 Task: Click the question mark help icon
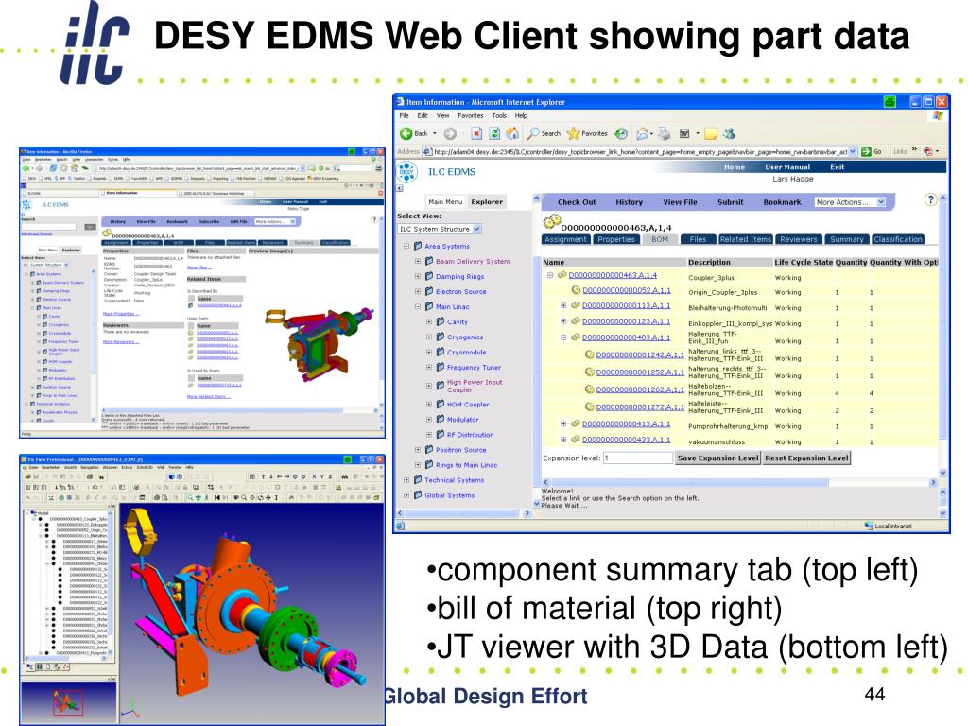pos(930,199)
